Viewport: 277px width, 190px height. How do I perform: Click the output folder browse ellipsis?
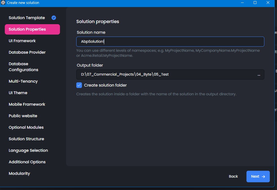tap(259, 75)
